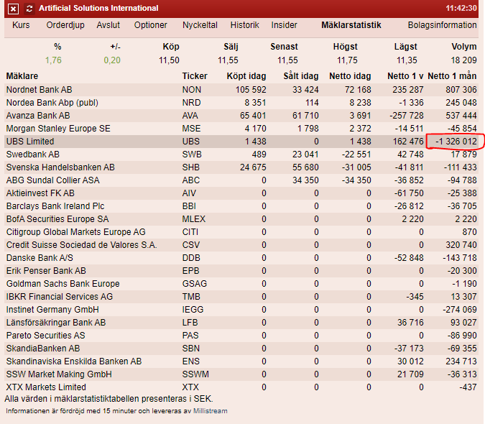Click the percent change value 1,76
This screenshot has width=485, height=424.
coord(53,60)
